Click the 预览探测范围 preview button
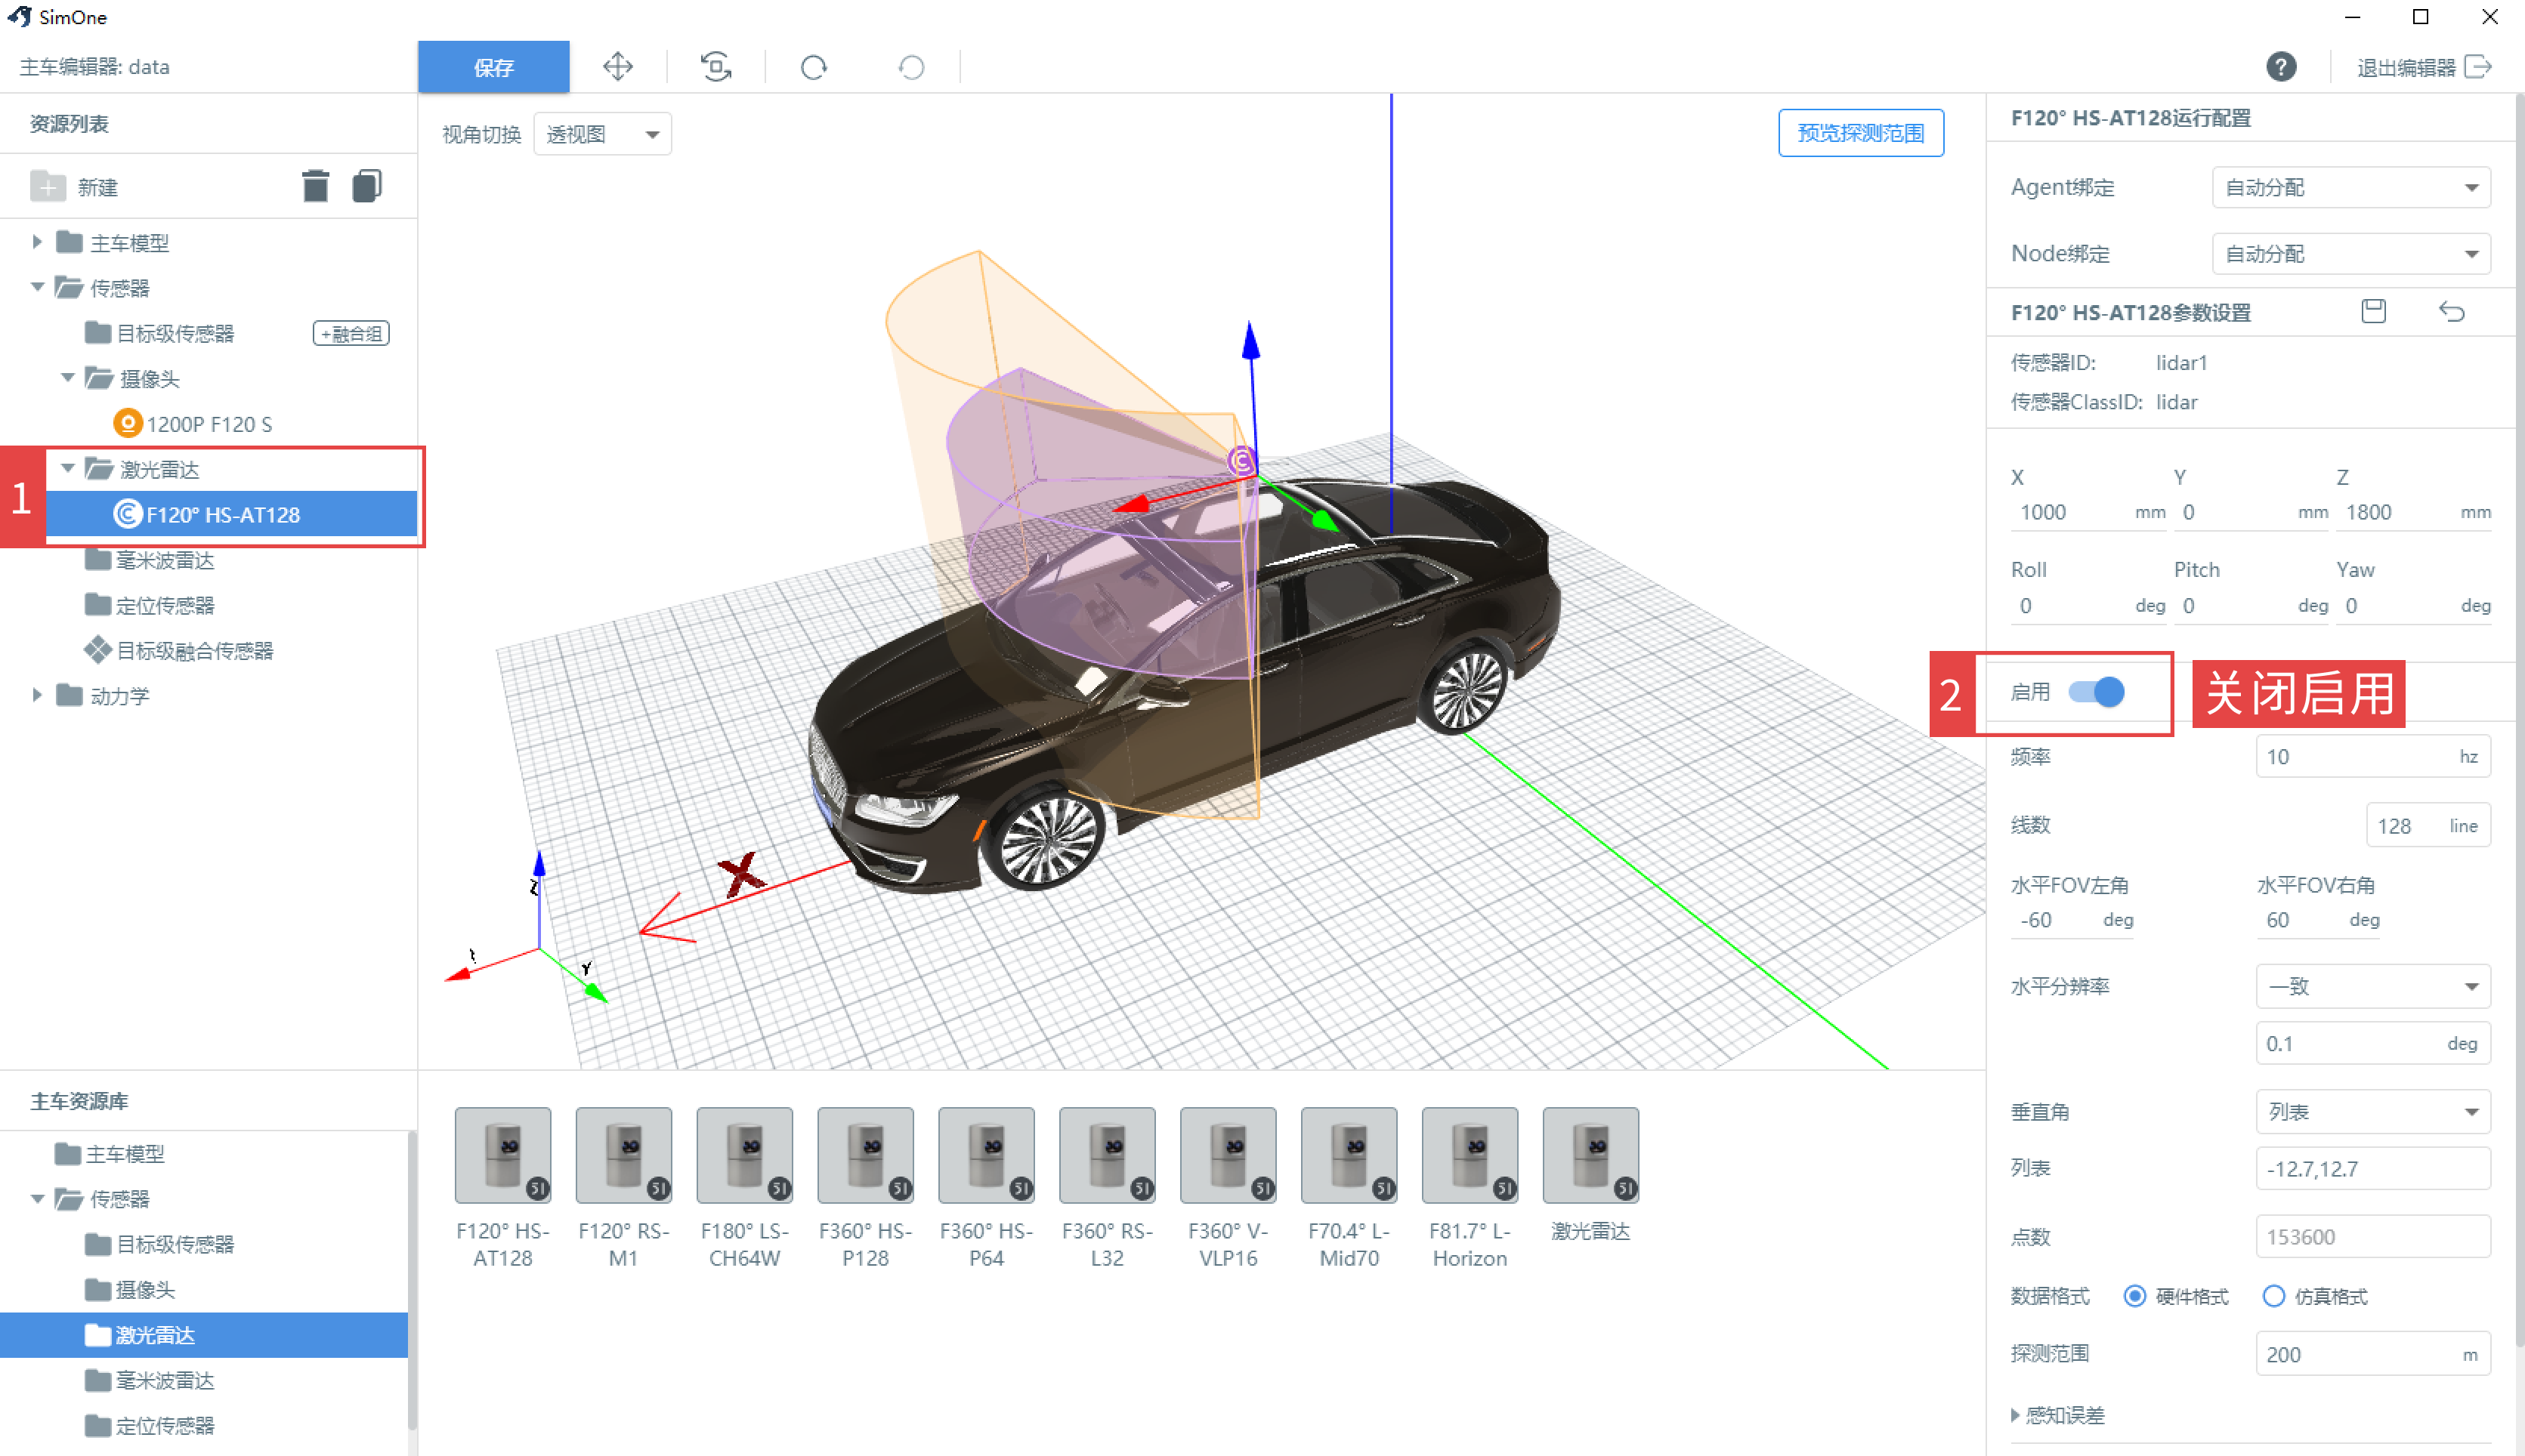This screenshot has height=1456, width=2525. point(1861,133)
